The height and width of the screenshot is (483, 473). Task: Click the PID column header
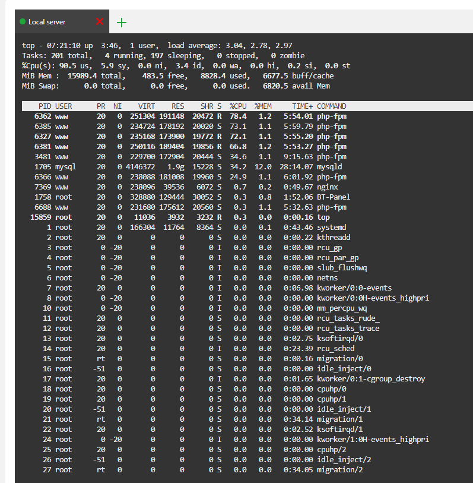[x=45, y=106]
